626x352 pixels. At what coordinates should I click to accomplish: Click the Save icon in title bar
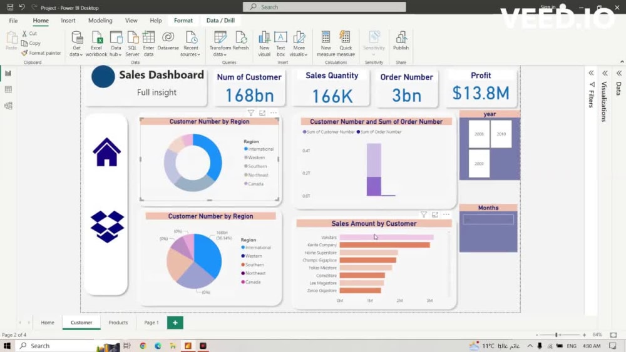(x=10, y=7)
